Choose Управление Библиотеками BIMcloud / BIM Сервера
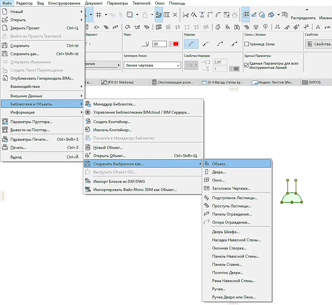The width and height of the screenshot is (332, 305). pos(143,112)
